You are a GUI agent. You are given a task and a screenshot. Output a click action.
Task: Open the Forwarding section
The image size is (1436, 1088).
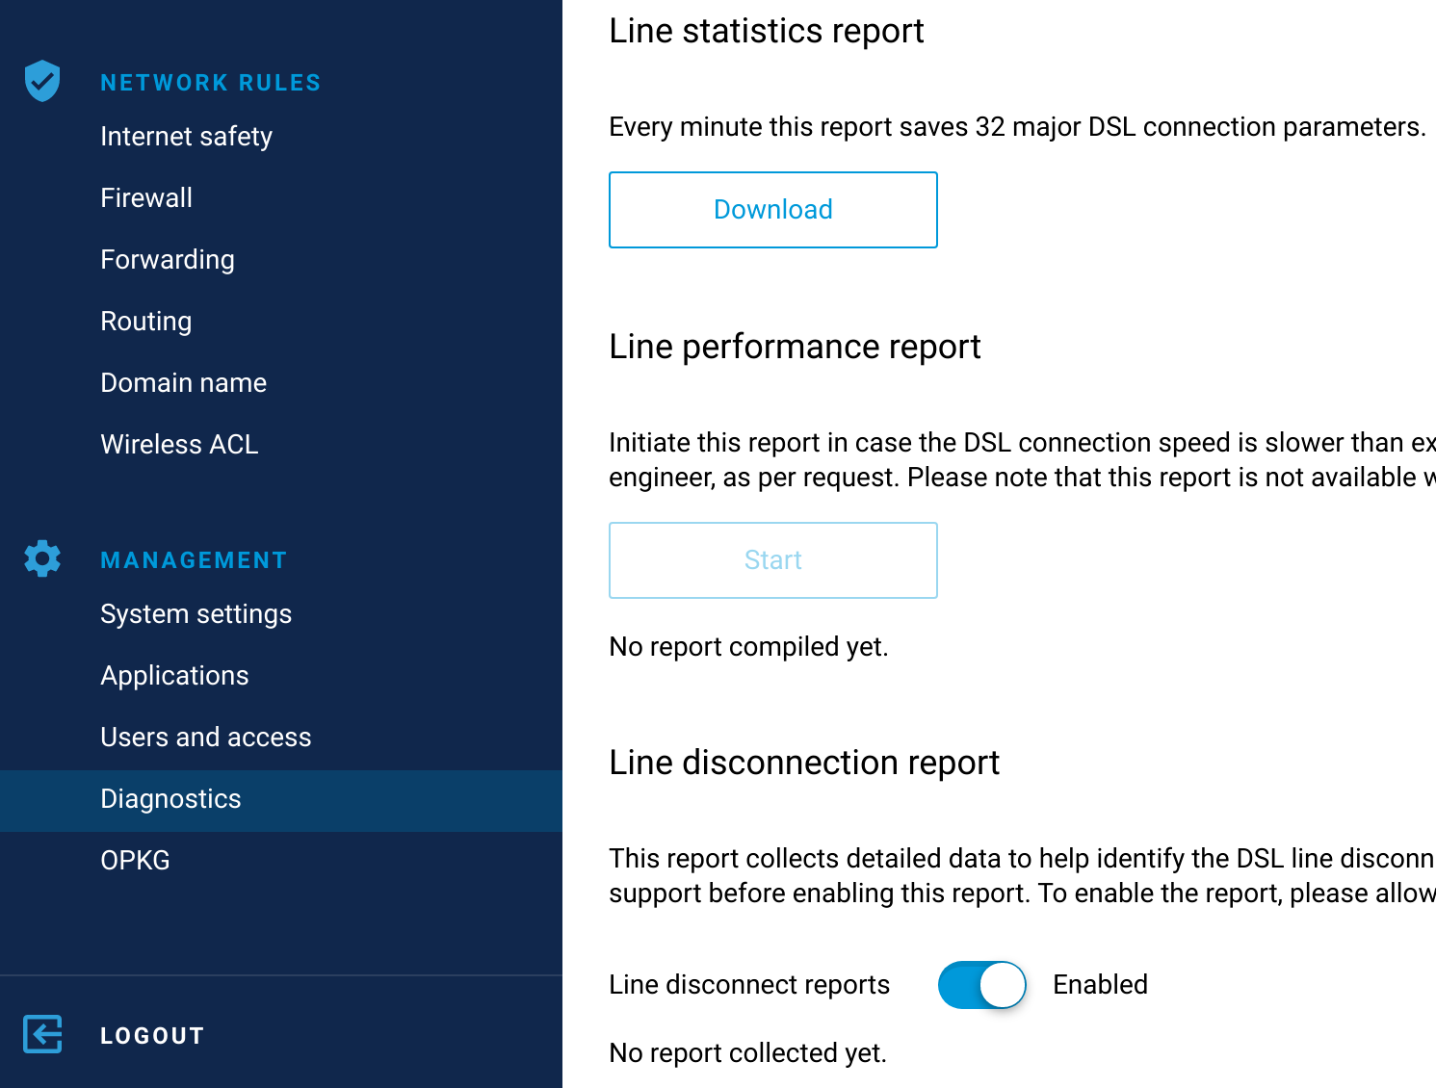pyautogui.click(x=168, y=260)
